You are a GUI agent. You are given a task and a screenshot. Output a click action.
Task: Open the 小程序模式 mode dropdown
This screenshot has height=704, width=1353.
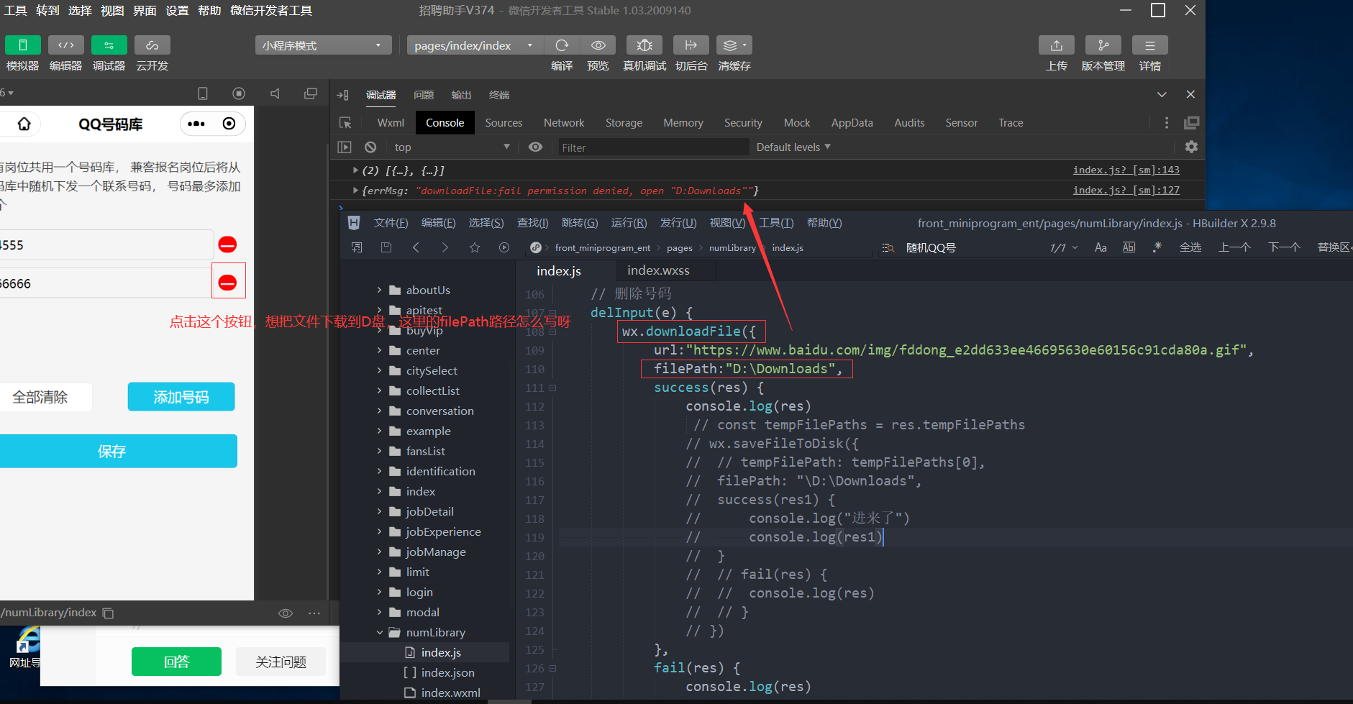tap(323, 45)
